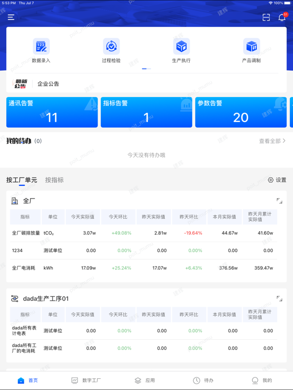Open 企业公告 announcement text
The width and height of the screenshot is (293, 390).
coord(48,84)
